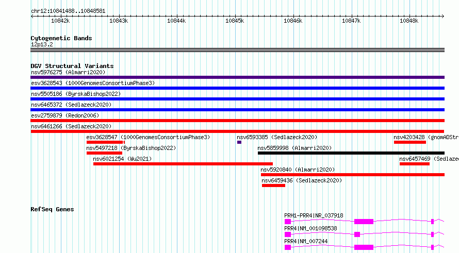The image size is (459, 253).
Task: Click the Cytogenetic Bands track title
Action: (61, 38)
